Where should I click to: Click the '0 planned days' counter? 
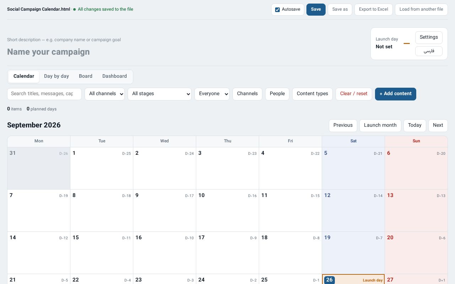pyautogui.click(x=42, y=109)
